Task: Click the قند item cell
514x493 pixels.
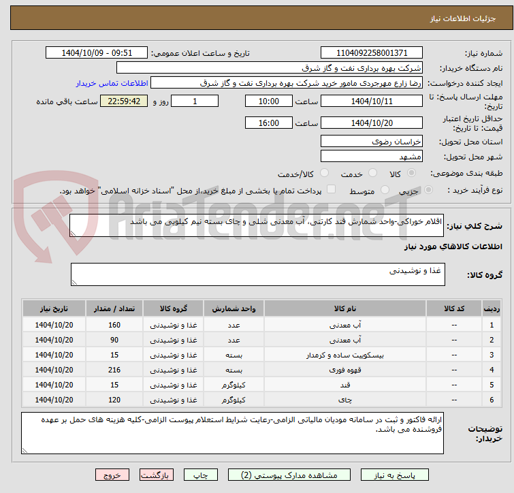Action: point(345,385)
